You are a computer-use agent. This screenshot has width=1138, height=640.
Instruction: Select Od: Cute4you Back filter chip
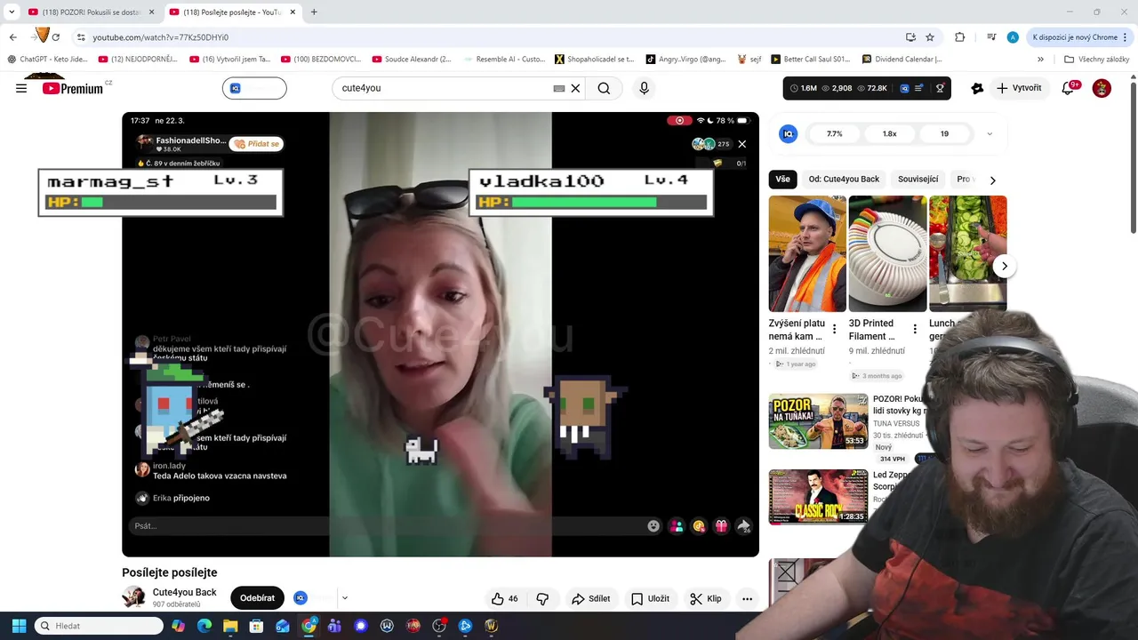(x=844, y=180)
